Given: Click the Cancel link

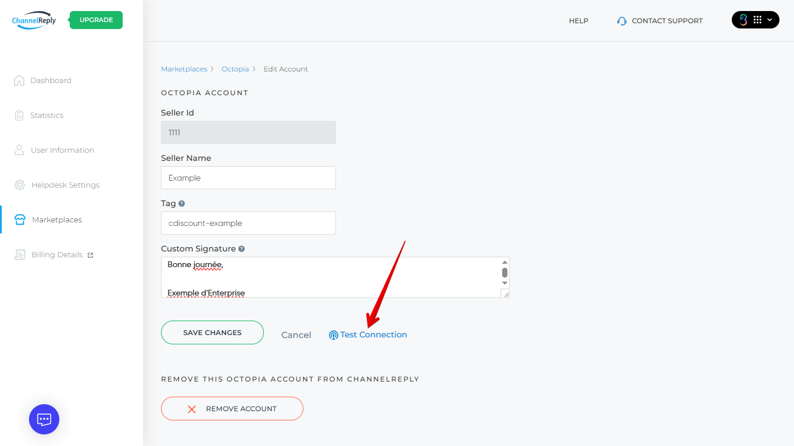Looking at the screenshot, I should click(x=296, y=335).
